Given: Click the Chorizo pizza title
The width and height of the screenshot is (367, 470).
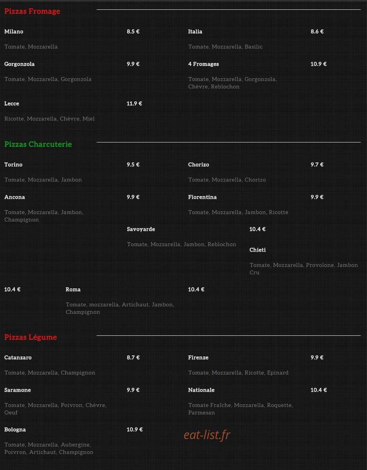Looking at the screenshot, I should click(199, 165).
